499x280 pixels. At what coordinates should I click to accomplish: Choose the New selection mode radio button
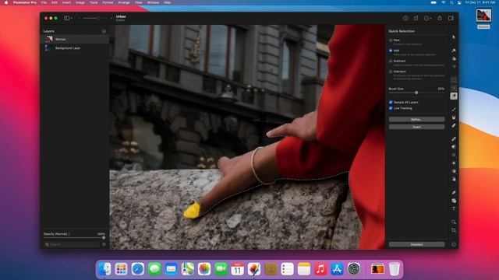pyautogui.click(x=391, y=40)
